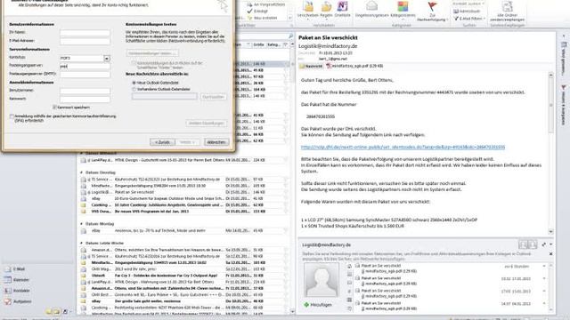This screenshot has height=320, width=570.
Task: Select the Erledigt checkmark quick step
Action: pyautogui.click(x=257, y=12)
